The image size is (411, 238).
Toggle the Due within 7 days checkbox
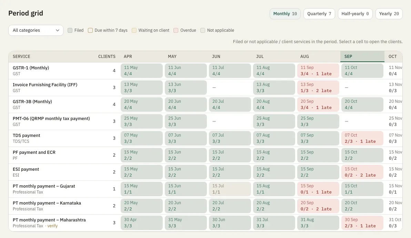click(90, 30)
